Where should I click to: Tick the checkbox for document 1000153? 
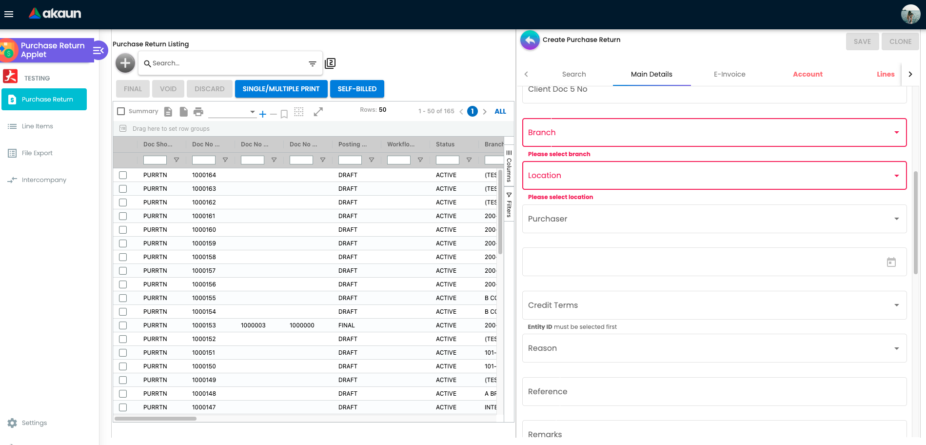(x=123, y=325)
